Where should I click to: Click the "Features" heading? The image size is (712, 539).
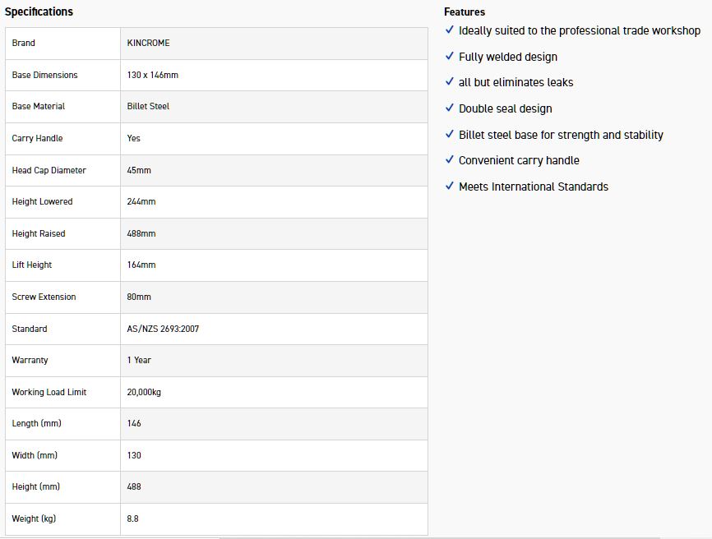(x=465, y=12)
